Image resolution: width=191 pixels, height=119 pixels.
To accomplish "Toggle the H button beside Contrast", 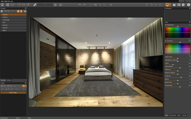I will 166,41.
